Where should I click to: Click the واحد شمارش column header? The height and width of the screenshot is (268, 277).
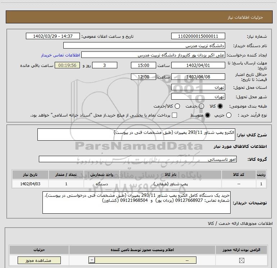click(102, 174)
